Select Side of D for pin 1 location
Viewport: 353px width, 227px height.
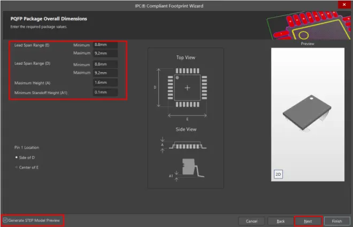pyautogui.click(x=17, y=158)
